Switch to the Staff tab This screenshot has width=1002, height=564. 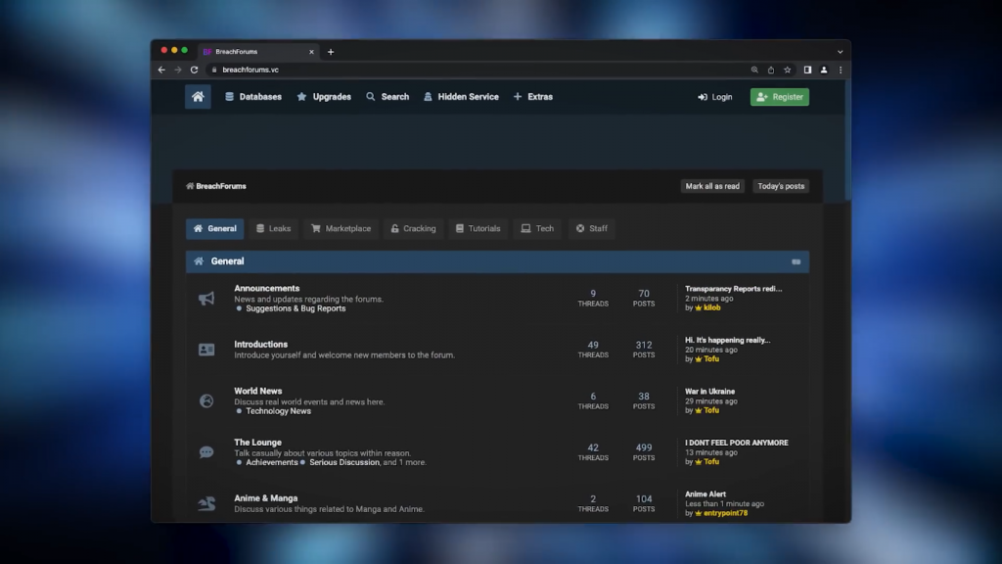point(592,228)
